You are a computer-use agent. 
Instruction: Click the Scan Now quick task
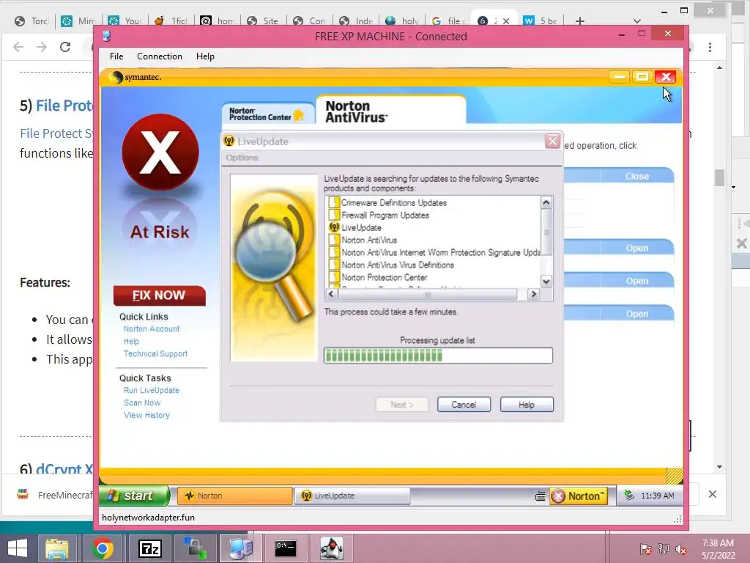pos(142,402)
